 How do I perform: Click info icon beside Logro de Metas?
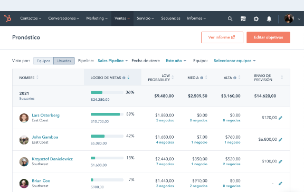123,78
